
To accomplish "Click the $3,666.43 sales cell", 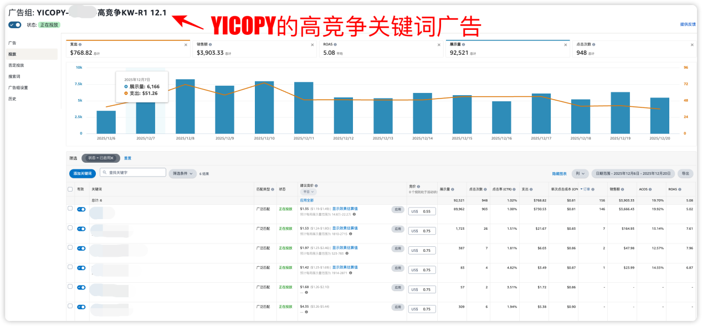I will 626,209.
